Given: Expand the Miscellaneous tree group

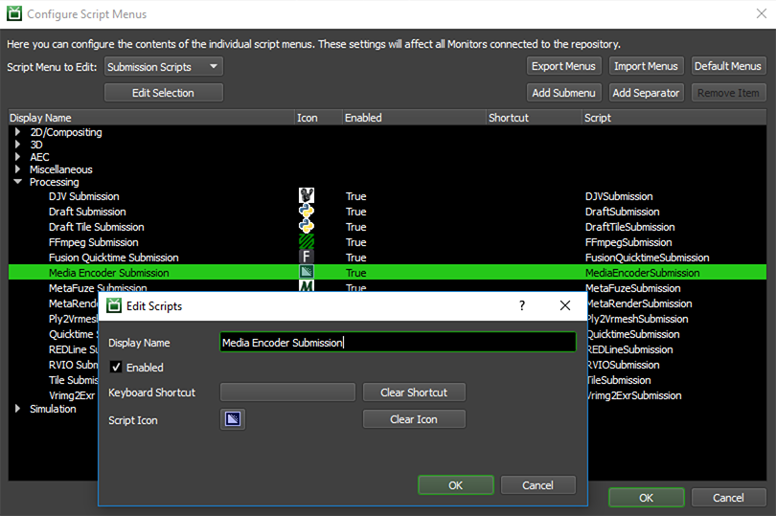Looking at the screenshot, I should tap(17, 169).
